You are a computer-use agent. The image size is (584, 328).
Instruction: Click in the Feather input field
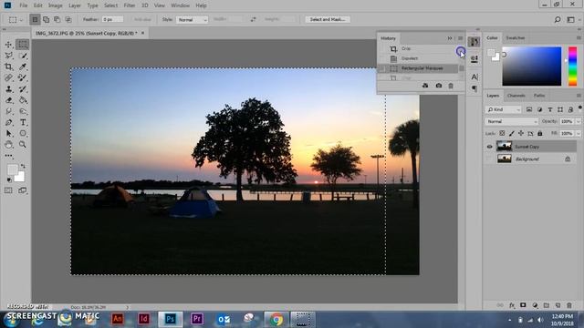(x=112, y=19)
